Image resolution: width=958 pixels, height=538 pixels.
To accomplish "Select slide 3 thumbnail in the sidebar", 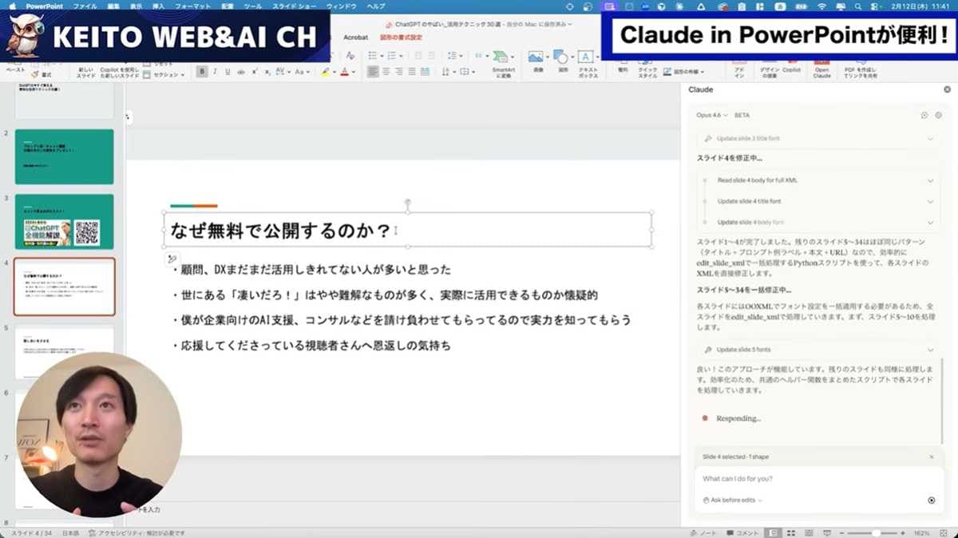I will pos(64,221).
